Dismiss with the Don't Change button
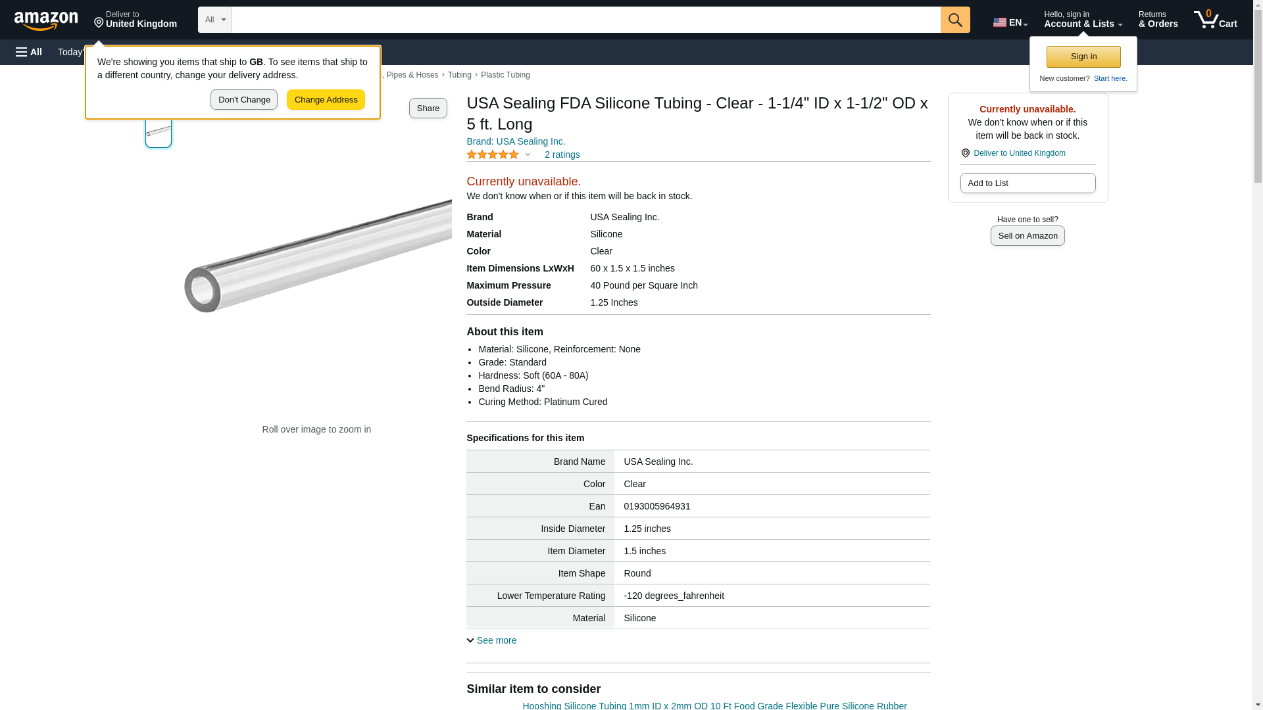 [244, 100]
